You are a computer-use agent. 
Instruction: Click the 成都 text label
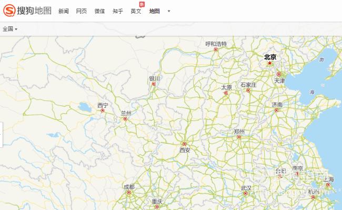click(129, 187)
